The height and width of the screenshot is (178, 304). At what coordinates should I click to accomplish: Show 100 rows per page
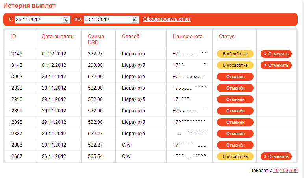point(284,171)
